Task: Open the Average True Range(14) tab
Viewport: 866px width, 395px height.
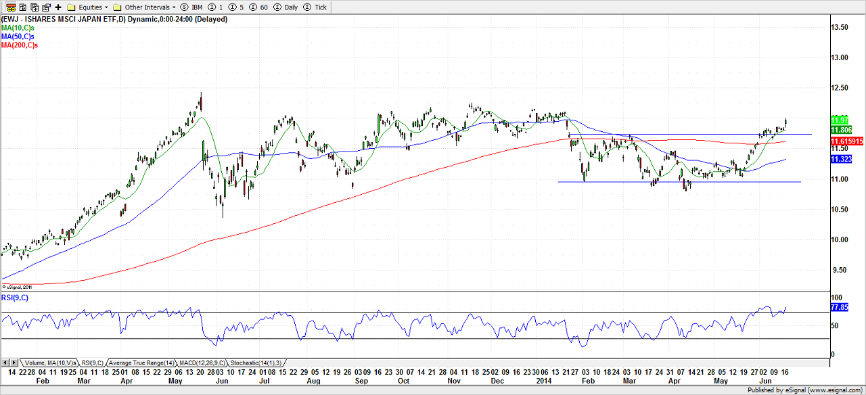Action: click(141, 363)
